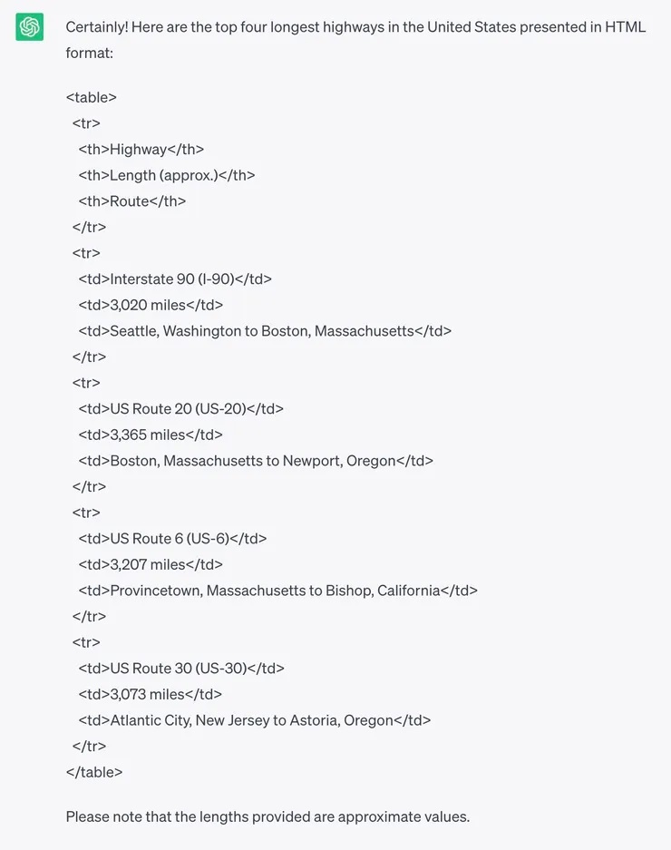Click the 3,020 miles line
671x850 pixels.
(x=150, y=305)
